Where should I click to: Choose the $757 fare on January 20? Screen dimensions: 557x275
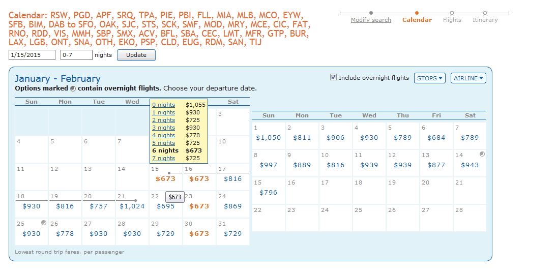point(98,206)
